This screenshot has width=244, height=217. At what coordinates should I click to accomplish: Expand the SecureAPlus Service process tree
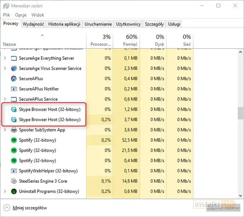tap(5, 99)
